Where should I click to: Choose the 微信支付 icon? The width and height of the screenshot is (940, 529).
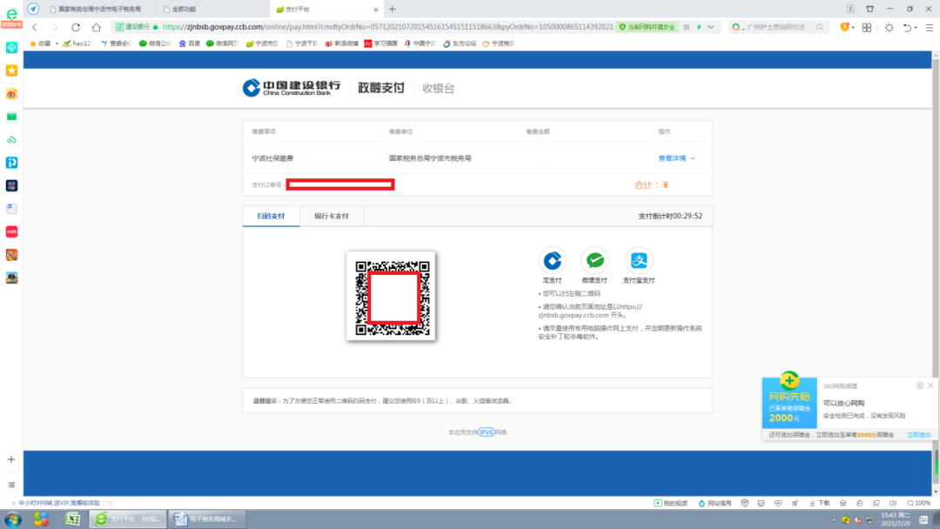(594, 261)
